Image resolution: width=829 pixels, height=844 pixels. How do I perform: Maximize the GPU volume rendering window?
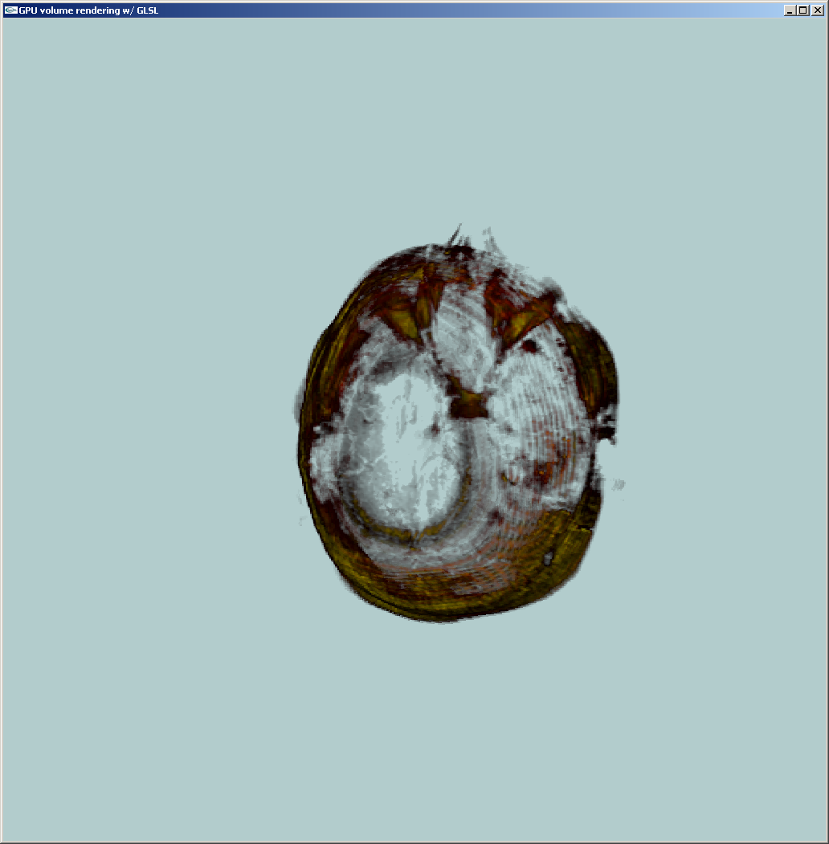[x=803, y=10]
